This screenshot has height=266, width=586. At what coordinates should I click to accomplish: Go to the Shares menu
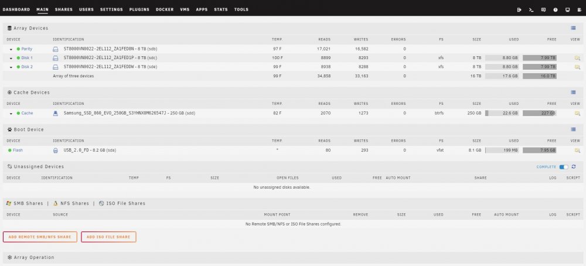coord(64,10)
